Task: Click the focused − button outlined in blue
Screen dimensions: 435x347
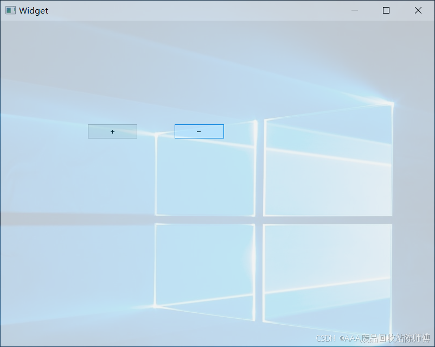Action: click(199, 131)
